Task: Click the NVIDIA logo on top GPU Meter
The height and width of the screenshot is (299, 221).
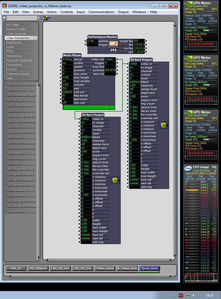Action: pos(188,4)
